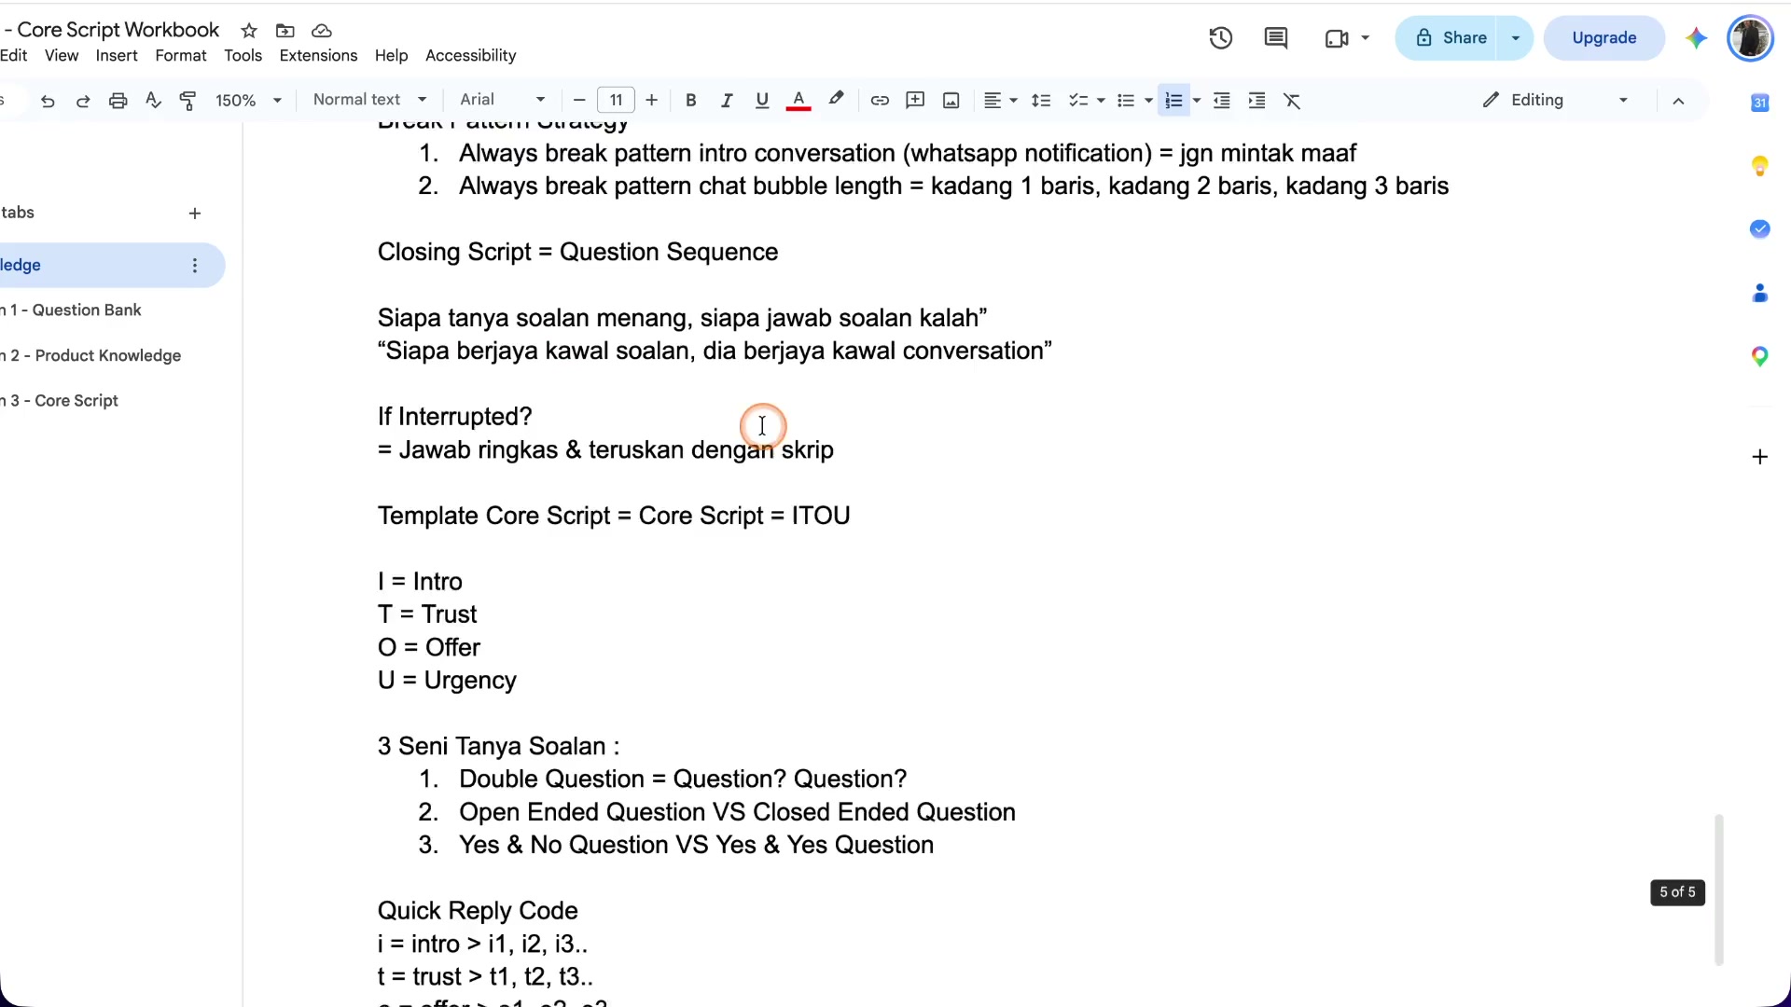Click the Undo arrow icon

tap(48, 101)
